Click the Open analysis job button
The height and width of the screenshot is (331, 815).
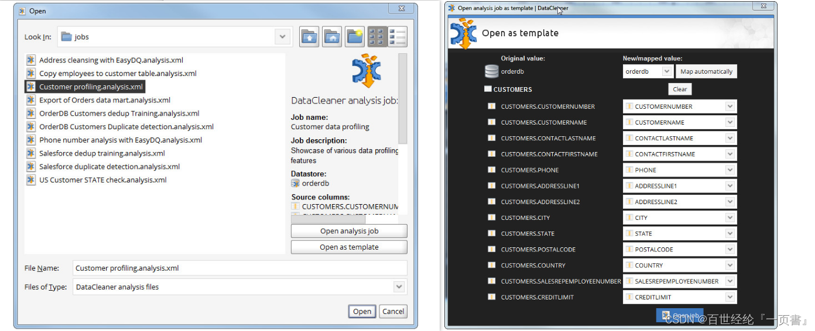tap(349, 231)
